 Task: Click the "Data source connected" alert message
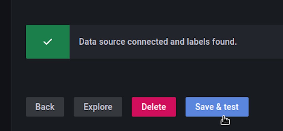[x=158, y=42]
